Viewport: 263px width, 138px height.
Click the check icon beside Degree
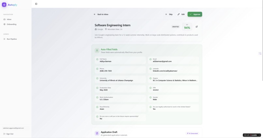(150, 78)
